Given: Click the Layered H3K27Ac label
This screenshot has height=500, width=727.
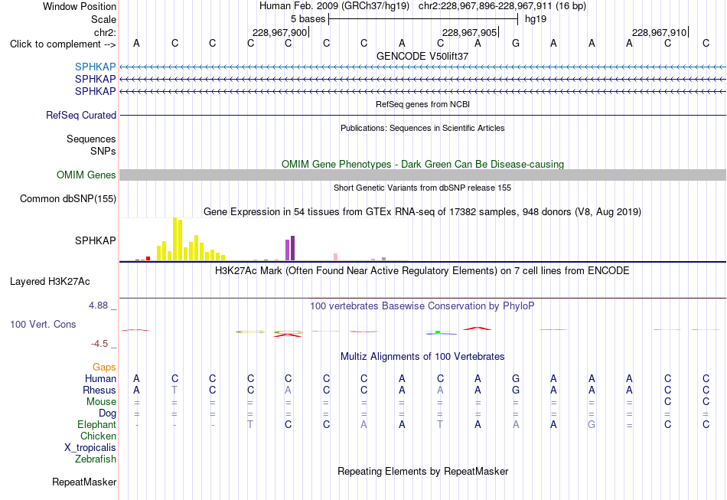Looking at the screenshot, I should 50,282.
